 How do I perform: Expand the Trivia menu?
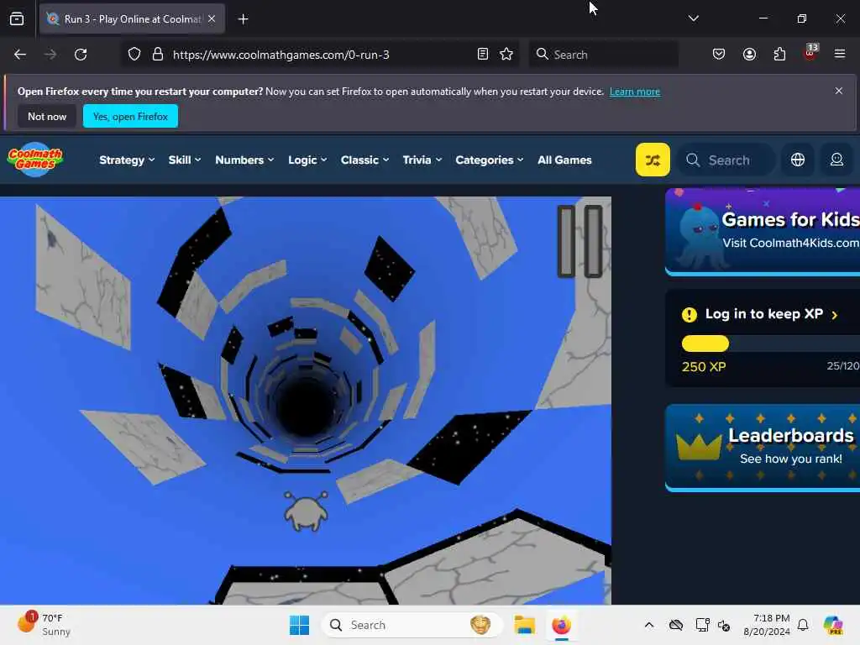tap(422, 160)
